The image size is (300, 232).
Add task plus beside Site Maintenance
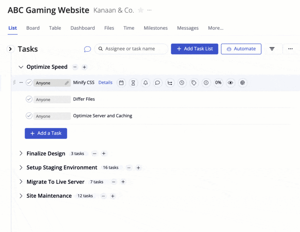(113, 196)
